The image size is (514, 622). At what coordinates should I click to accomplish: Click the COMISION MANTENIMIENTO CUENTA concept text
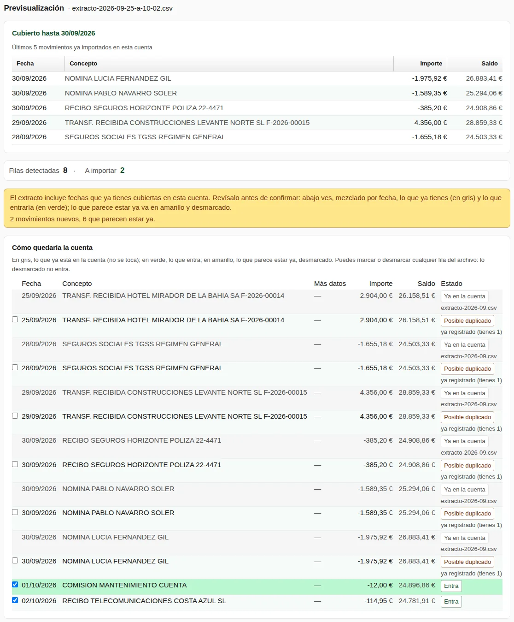click(x=124, y=585)
